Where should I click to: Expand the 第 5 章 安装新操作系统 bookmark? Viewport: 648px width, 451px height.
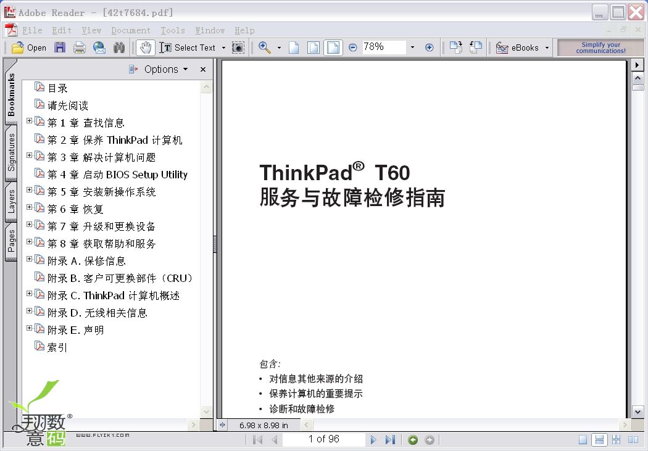point(30,189)
